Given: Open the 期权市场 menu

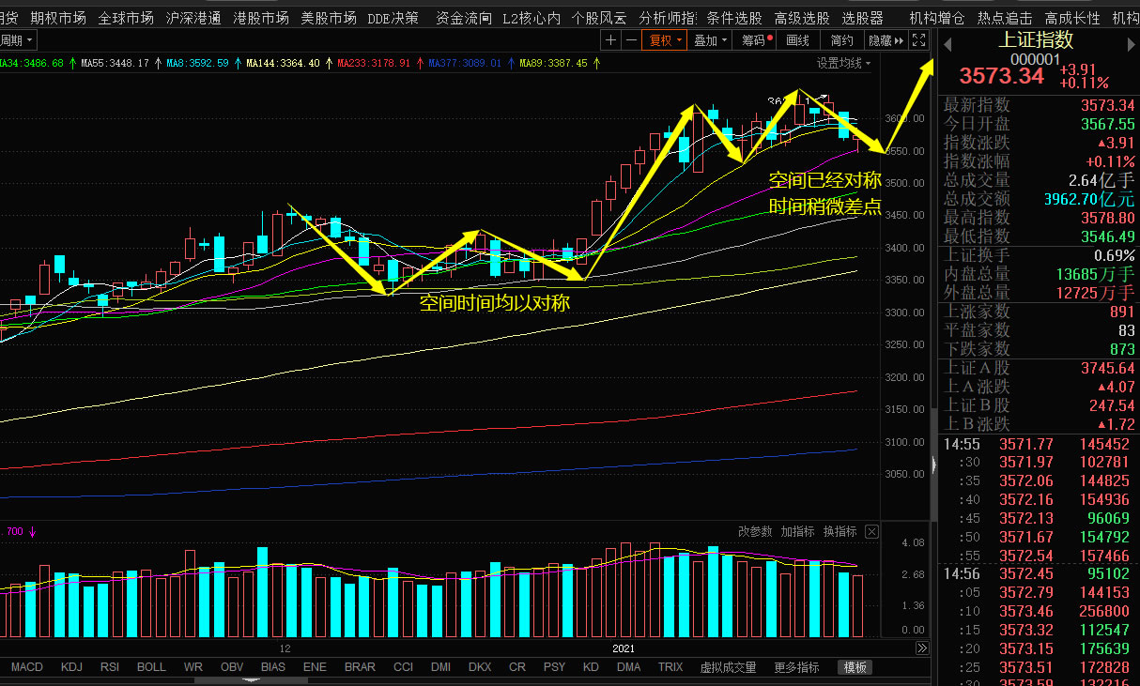Looking at the screenshot, I should tap(58, 18).
